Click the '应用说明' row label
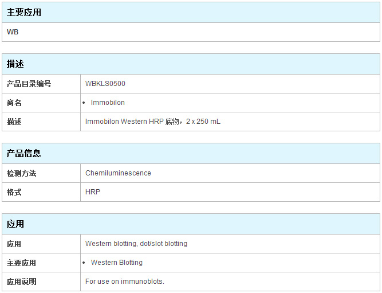Screen dimensions: 382x293 click(21, 282)
